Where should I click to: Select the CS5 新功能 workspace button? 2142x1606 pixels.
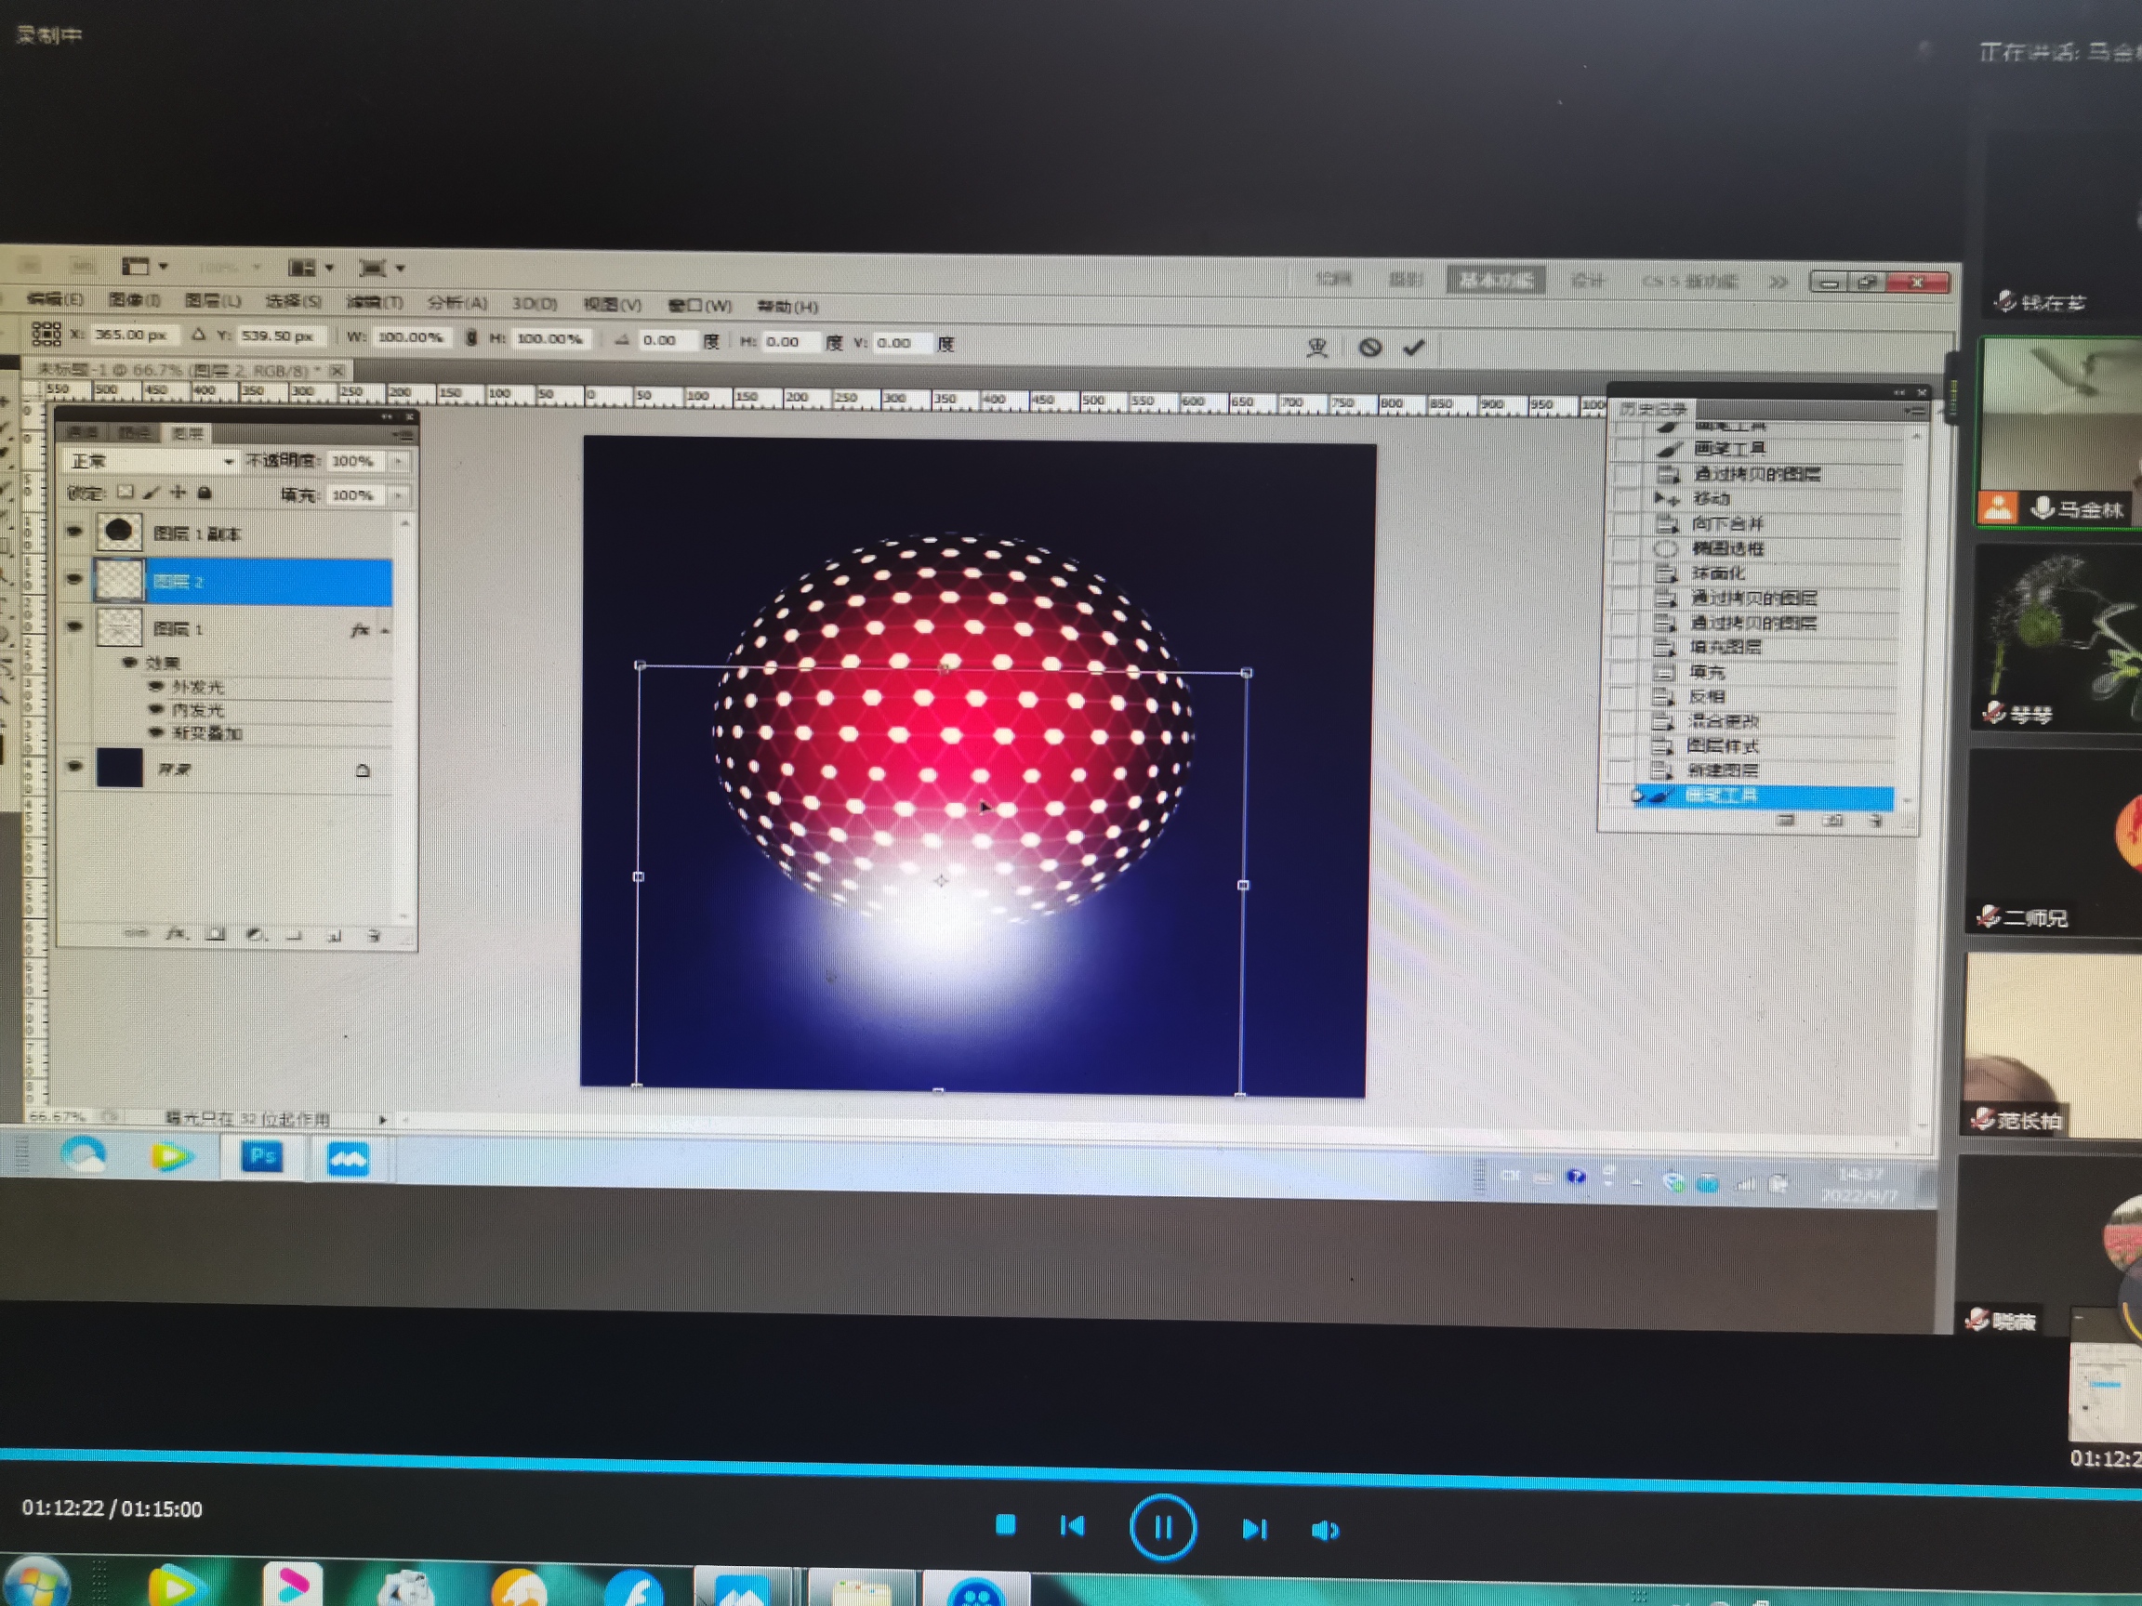[x=1690, y=282]
